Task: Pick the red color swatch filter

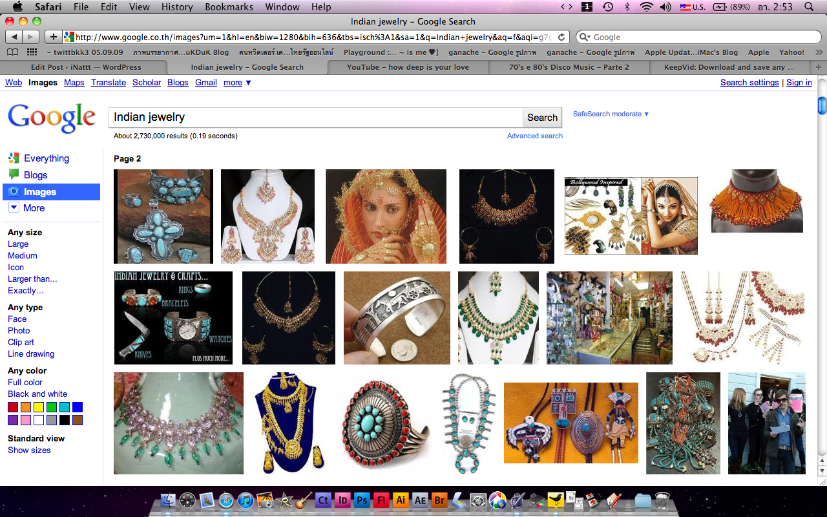Action: (13, 407)
